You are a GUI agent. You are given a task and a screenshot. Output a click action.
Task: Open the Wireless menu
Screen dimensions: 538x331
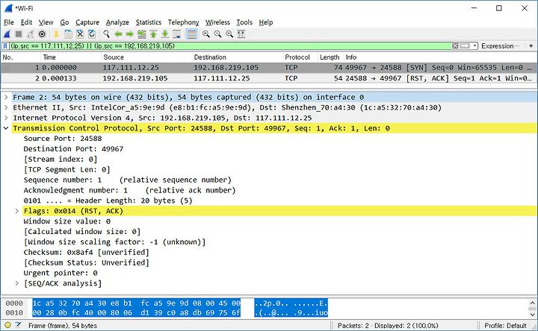point(217,22)
